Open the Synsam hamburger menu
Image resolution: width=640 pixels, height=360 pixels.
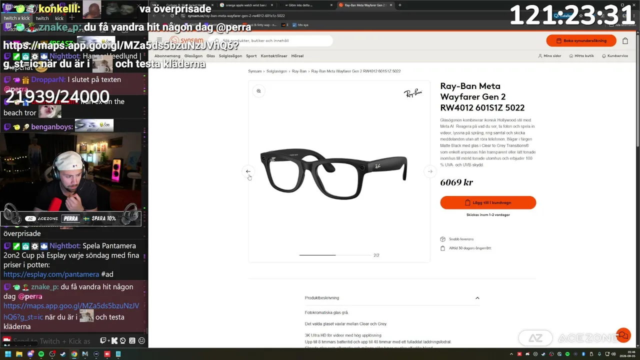coord(159,40)
